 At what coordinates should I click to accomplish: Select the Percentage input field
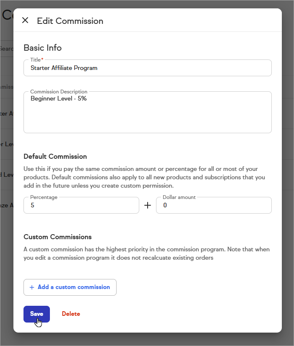point(81,206)
